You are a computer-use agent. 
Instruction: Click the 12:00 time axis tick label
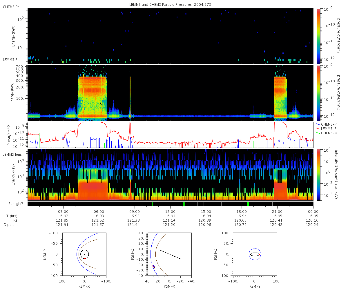click(x=170, y=212)
